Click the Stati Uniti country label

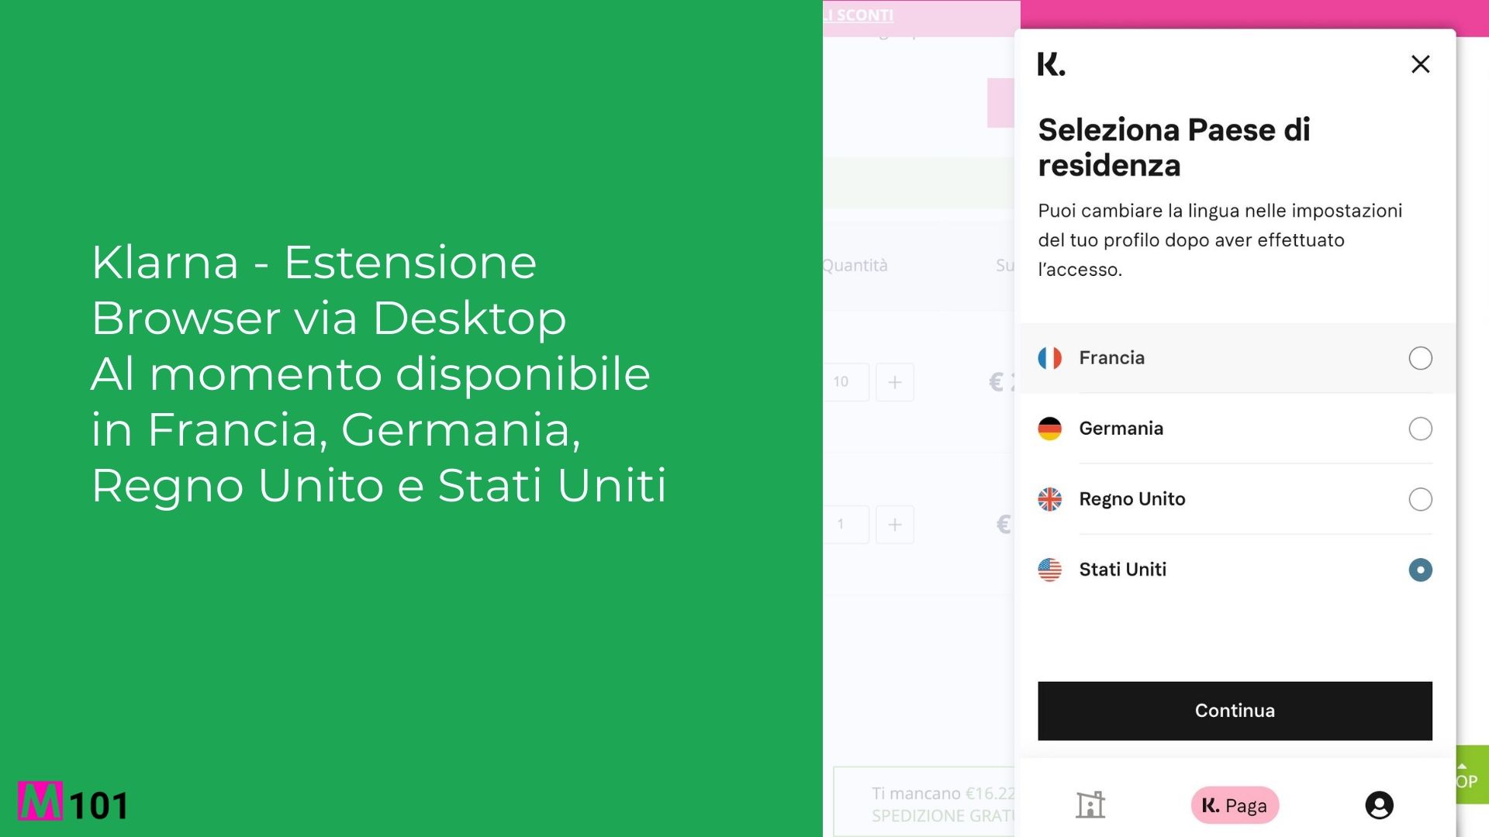[x=1122, y=570]
